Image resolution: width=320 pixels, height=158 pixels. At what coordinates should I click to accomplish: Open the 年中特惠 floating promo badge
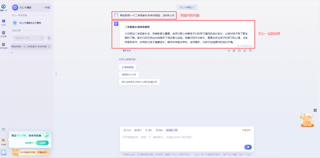coord(307,120)
